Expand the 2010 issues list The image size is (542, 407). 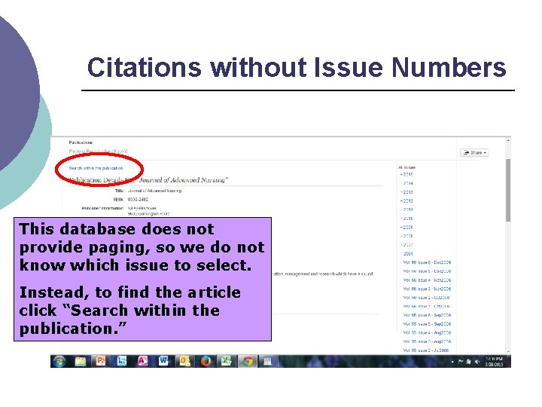pyautogui.click(x=406, y=219)
